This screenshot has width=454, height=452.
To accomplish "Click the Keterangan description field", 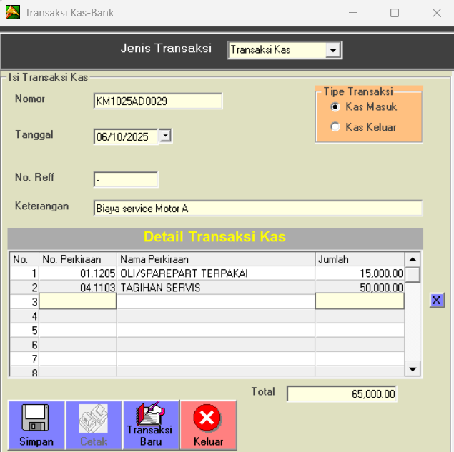I will [x=257, y=209].
